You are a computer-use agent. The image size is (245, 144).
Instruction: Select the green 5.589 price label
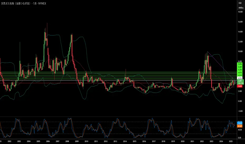[x=240, y=67]
